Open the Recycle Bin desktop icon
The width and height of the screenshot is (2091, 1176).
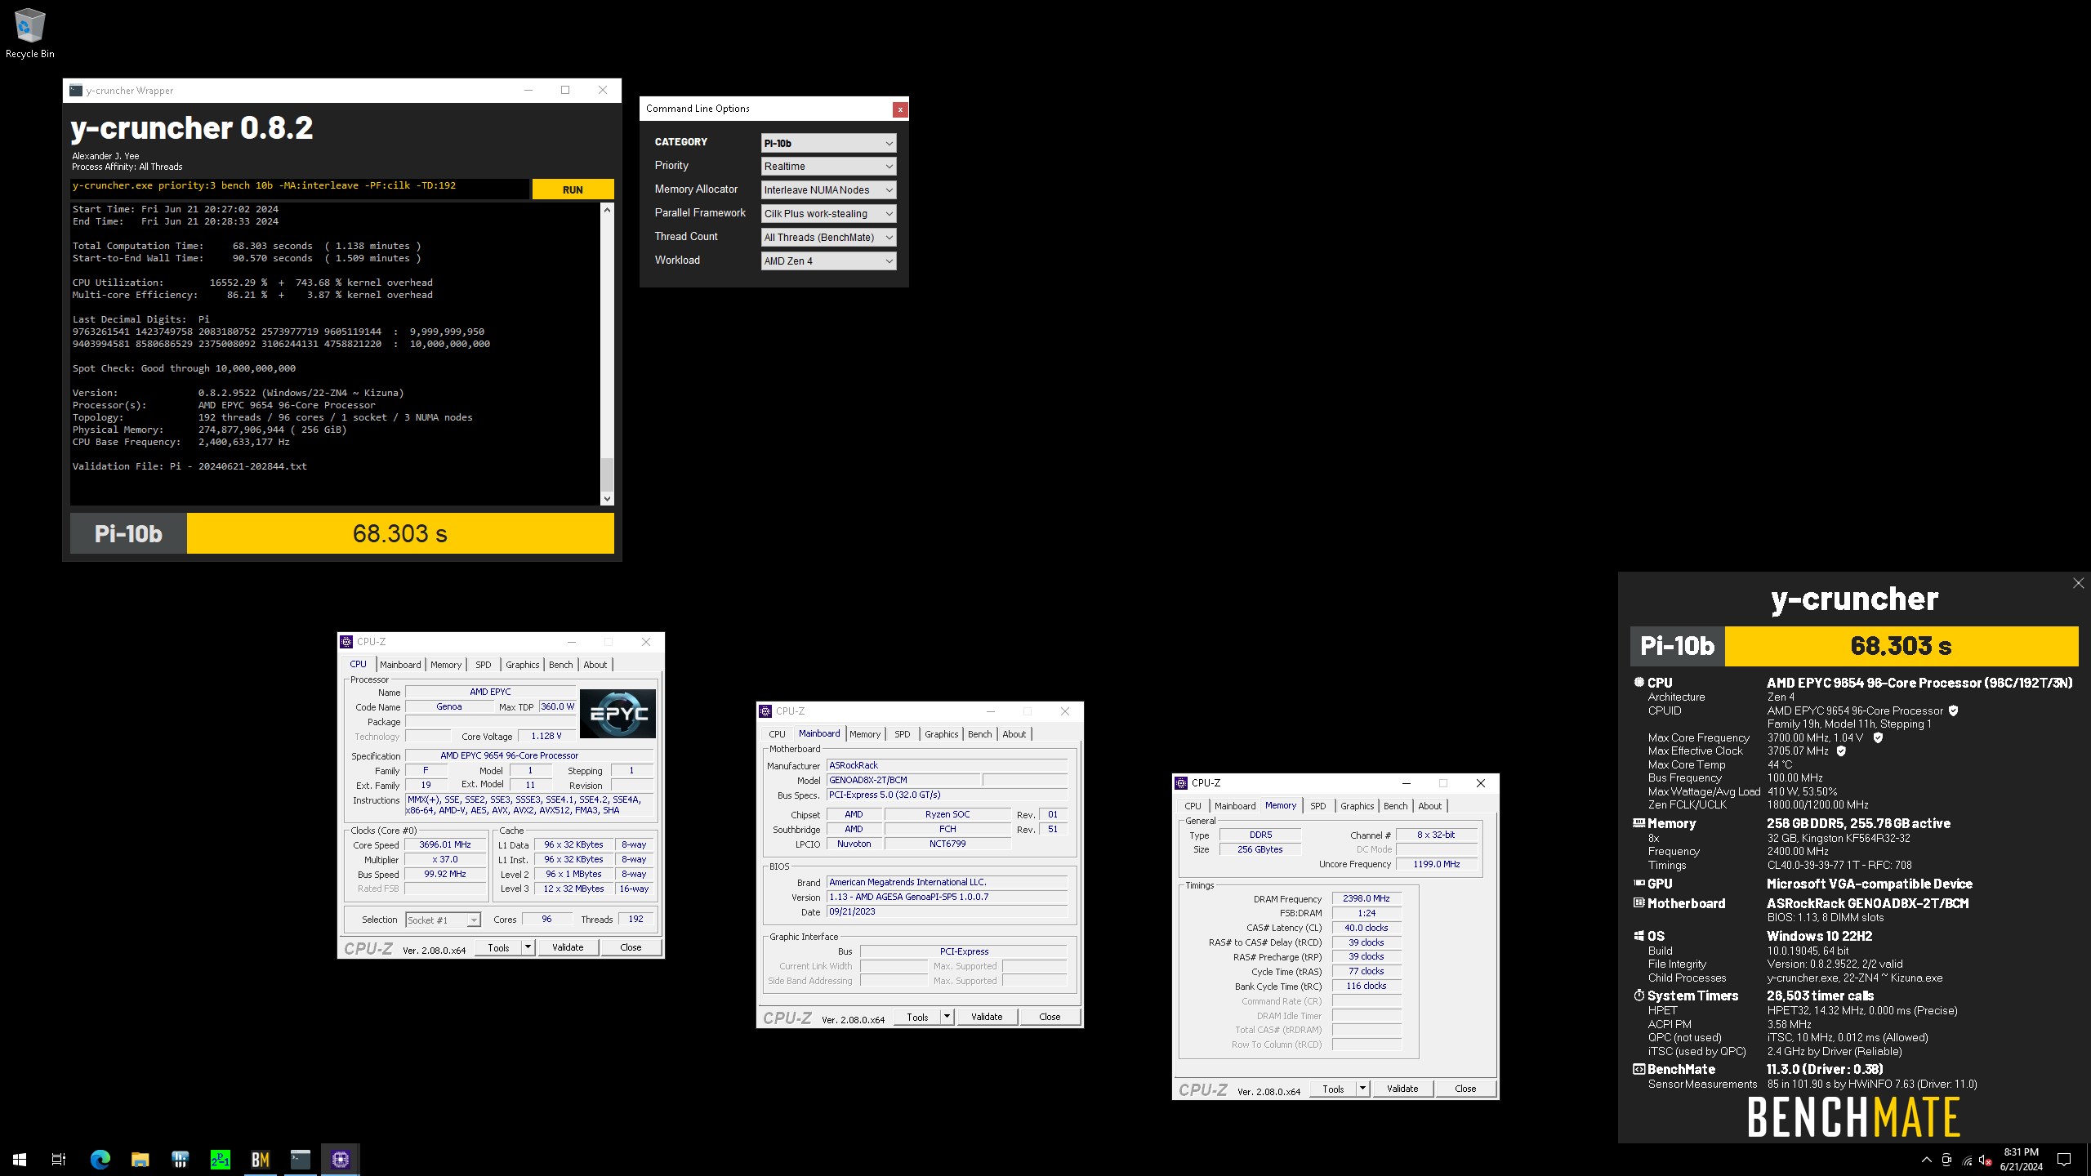pyautogui.click(x=29, y=33)
